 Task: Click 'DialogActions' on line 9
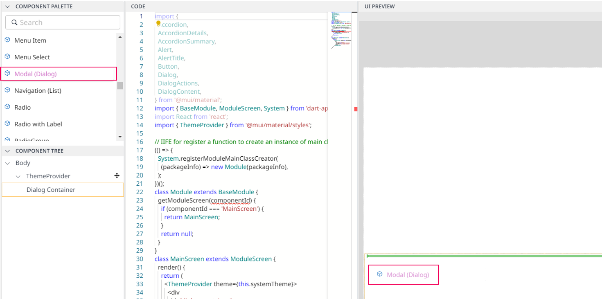point(178,83)
